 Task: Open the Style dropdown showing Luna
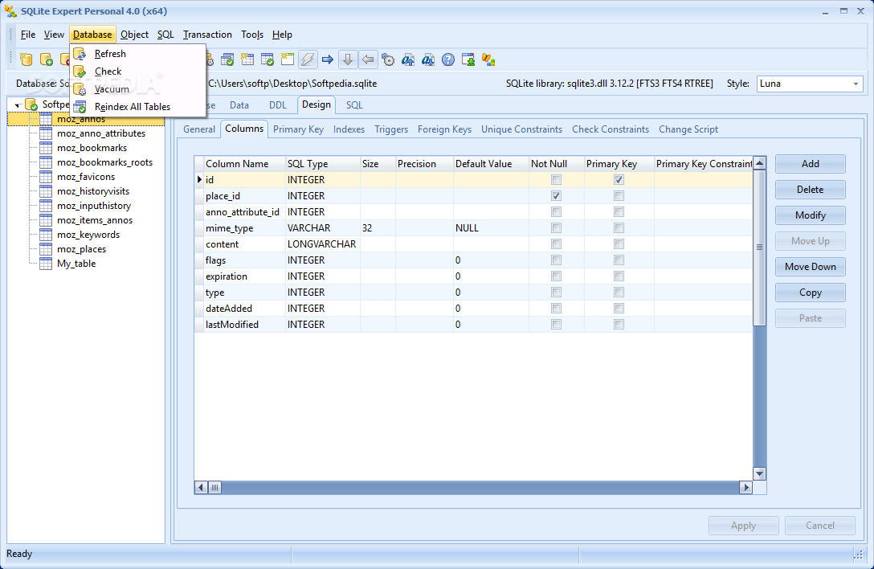[856, 84]
